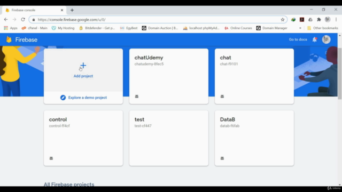
Task: Open the test project card
Action: pos(169,138)
